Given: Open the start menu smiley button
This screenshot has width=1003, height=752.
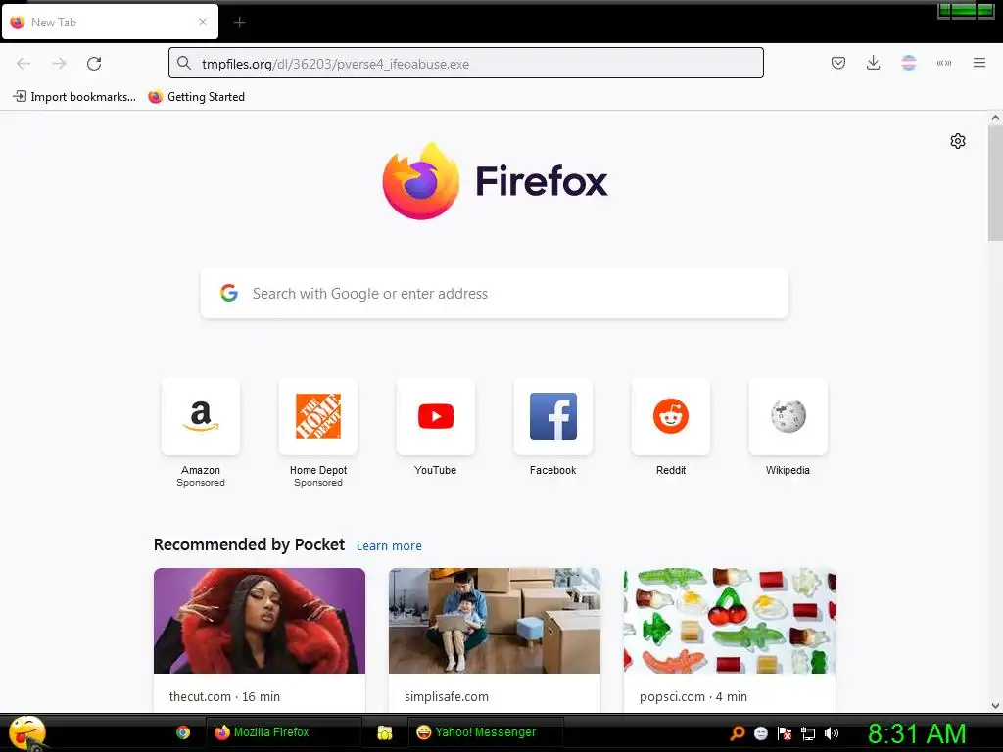Looking at the screenshot, I should (x=26, y=732).
